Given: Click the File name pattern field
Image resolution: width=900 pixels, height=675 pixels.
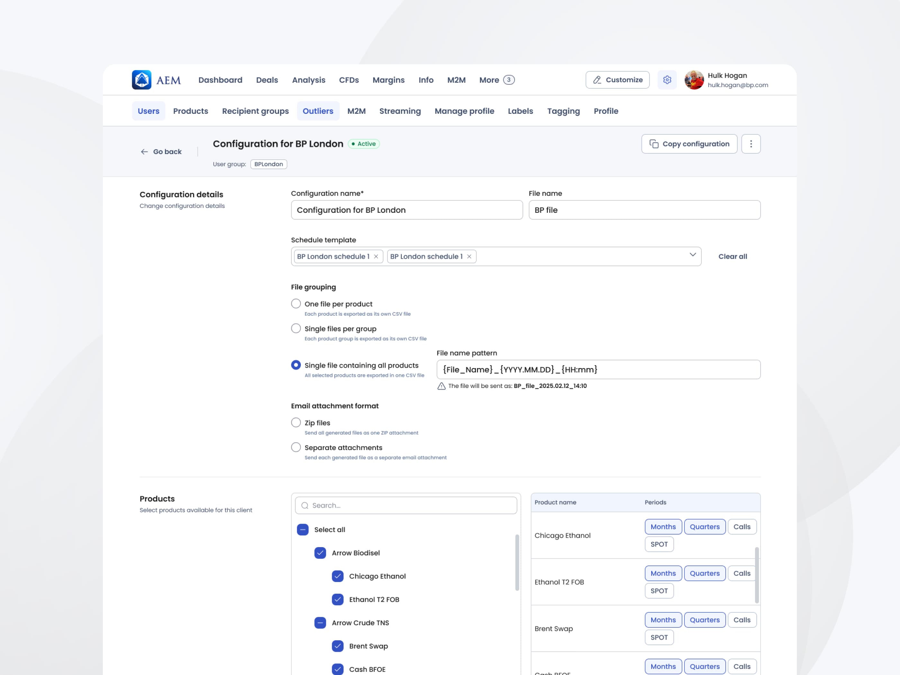Looking at the screenshot, I should tap(598, 369).
